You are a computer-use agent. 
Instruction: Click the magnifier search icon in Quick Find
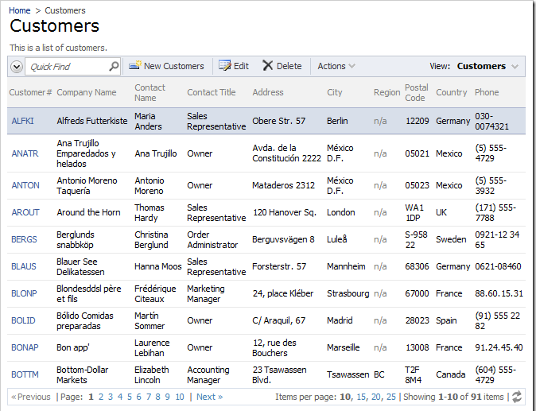point(114,66)
